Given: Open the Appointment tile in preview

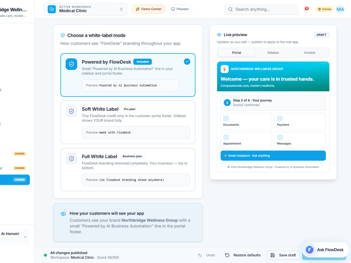Looking at the screenshot, I should click(246, 140).
